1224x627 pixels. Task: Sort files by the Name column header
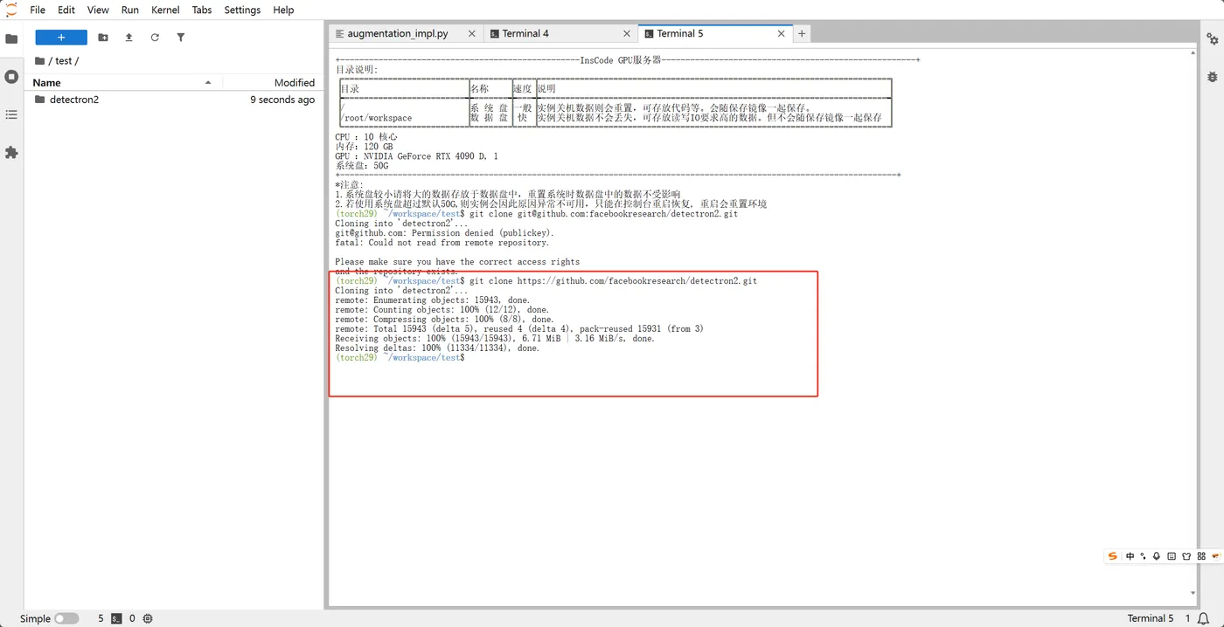click(x=45, y=81)
